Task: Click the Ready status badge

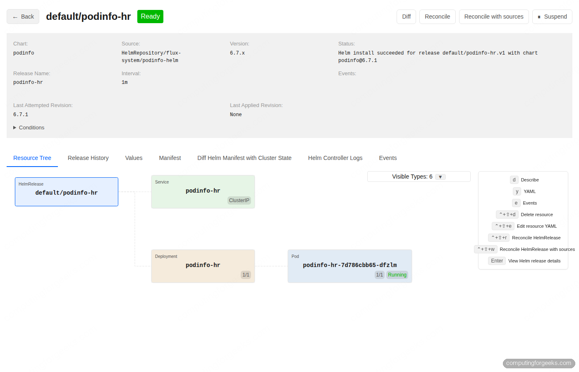Action: [150, 17]
